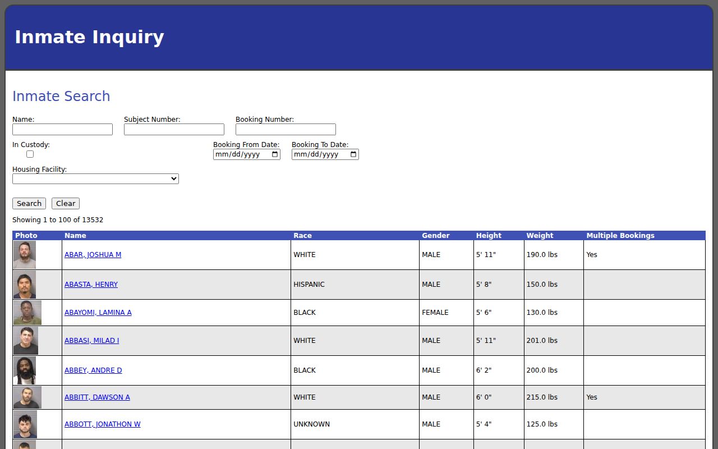Screen dimensions: 718x449
Task: Click the photo in the ABASTA, HENRY row
Action: point(25,285)
